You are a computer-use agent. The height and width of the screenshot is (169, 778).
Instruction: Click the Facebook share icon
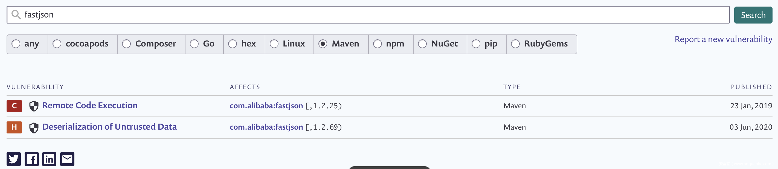(x=31, y=159)
